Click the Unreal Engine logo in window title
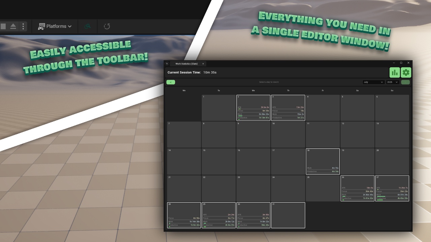431x242 pixels. coord(167,64)
